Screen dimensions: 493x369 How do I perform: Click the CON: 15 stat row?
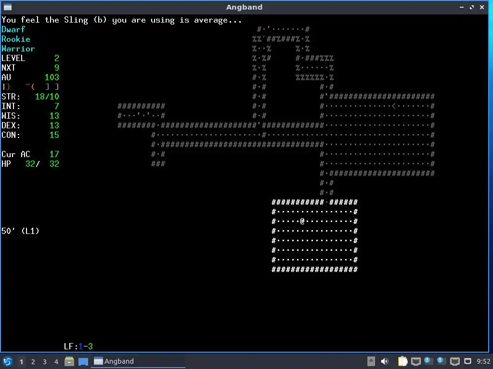(x=30, y=135)
